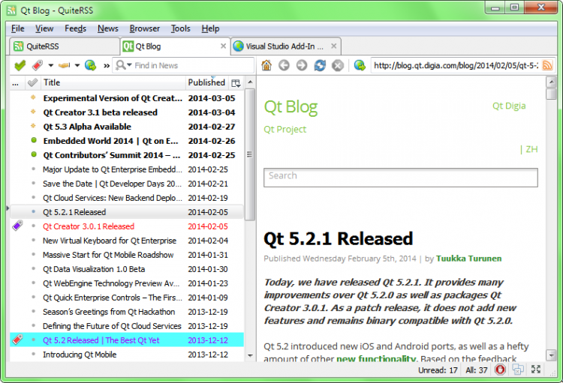Image resolution: width=563 pixels, height=383 pixels.
Task: Click the red label tag toolbar icon
Action: click(x=38, y=65)
